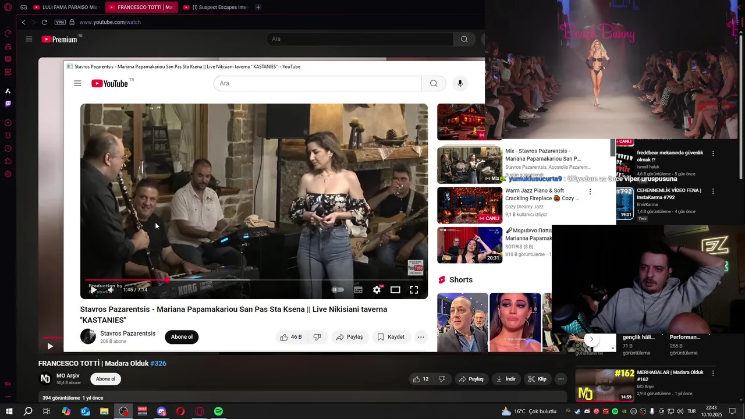Create a clip with Klip button
Screen dimensions: 745x419
click(537, 379)
